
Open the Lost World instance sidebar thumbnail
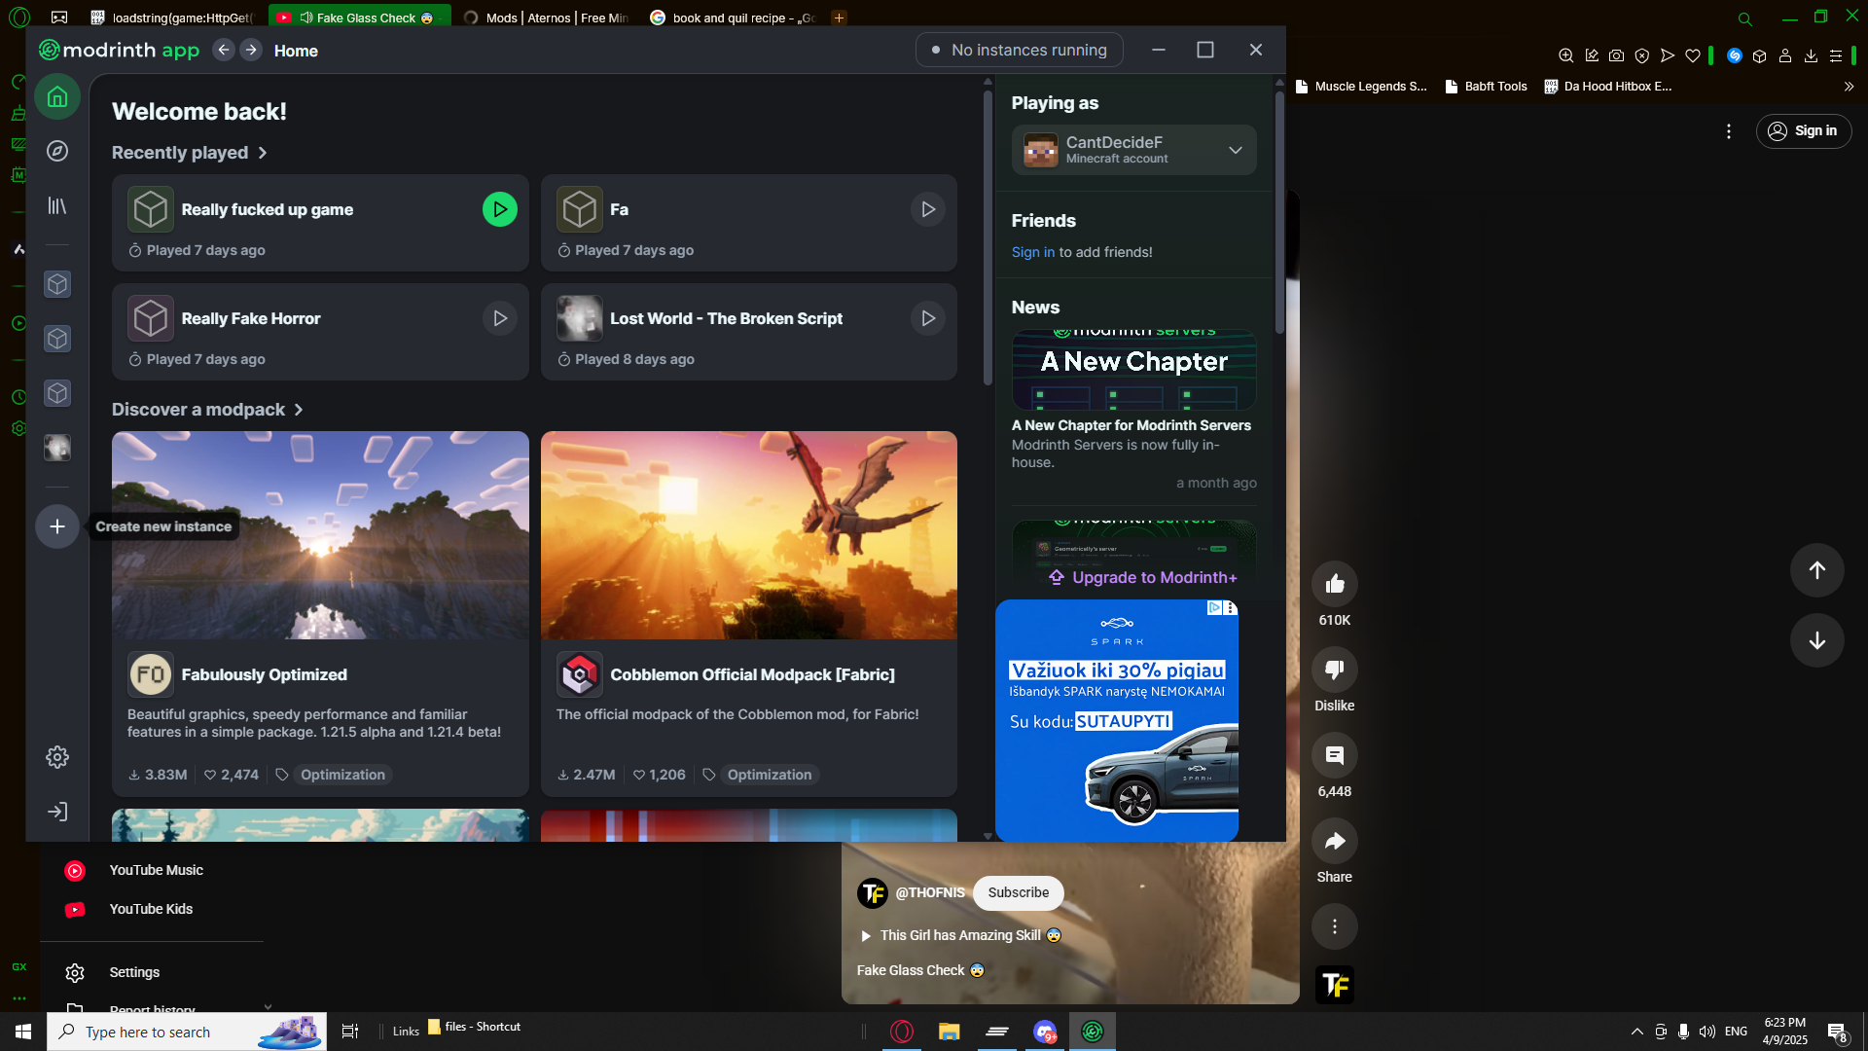click(57, 448)
